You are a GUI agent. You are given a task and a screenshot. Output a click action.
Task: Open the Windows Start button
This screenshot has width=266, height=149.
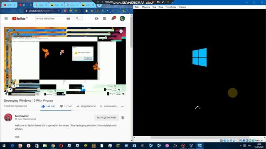(x=4, y=146)
